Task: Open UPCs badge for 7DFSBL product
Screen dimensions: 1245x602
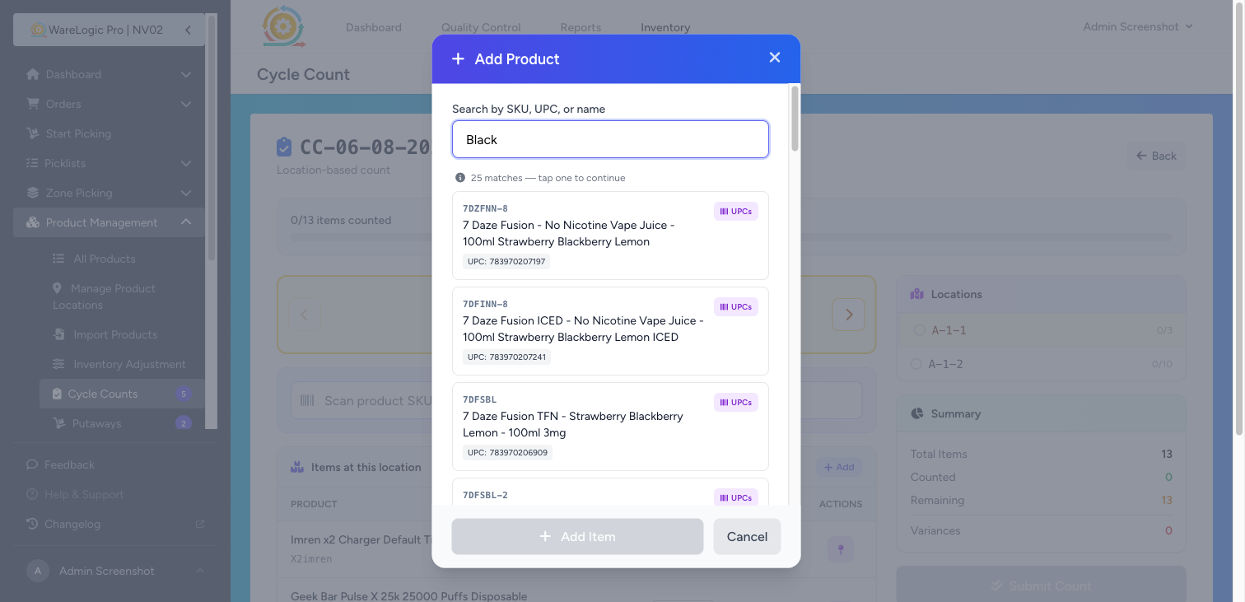Action: point(736,403)
